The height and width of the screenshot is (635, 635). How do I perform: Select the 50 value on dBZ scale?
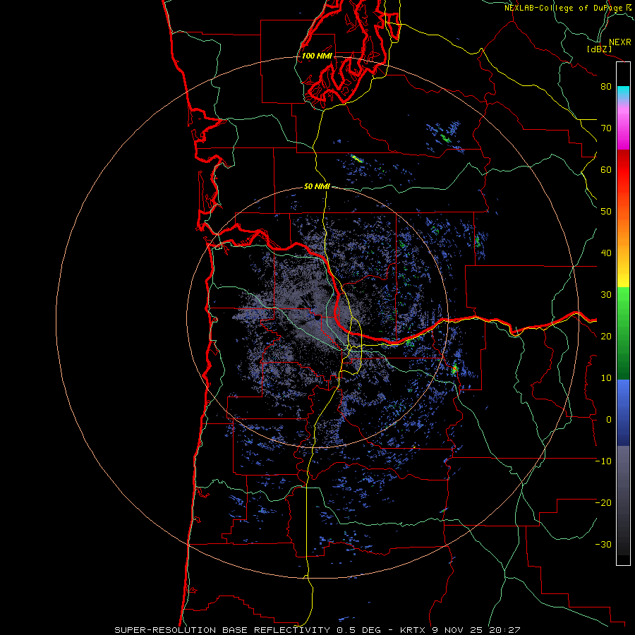tap(606, 212)
